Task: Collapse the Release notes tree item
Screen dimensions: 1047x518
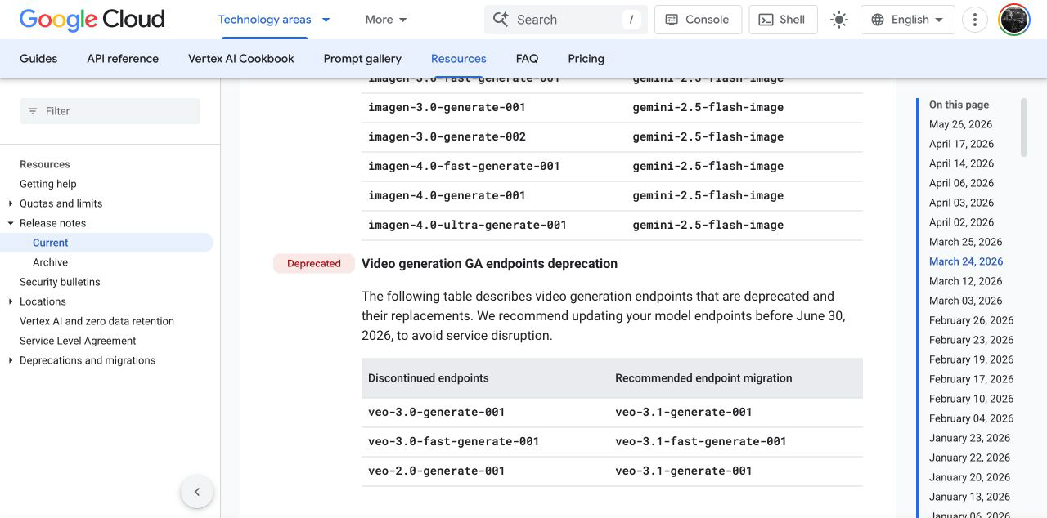Action: [x=11, y=223]
